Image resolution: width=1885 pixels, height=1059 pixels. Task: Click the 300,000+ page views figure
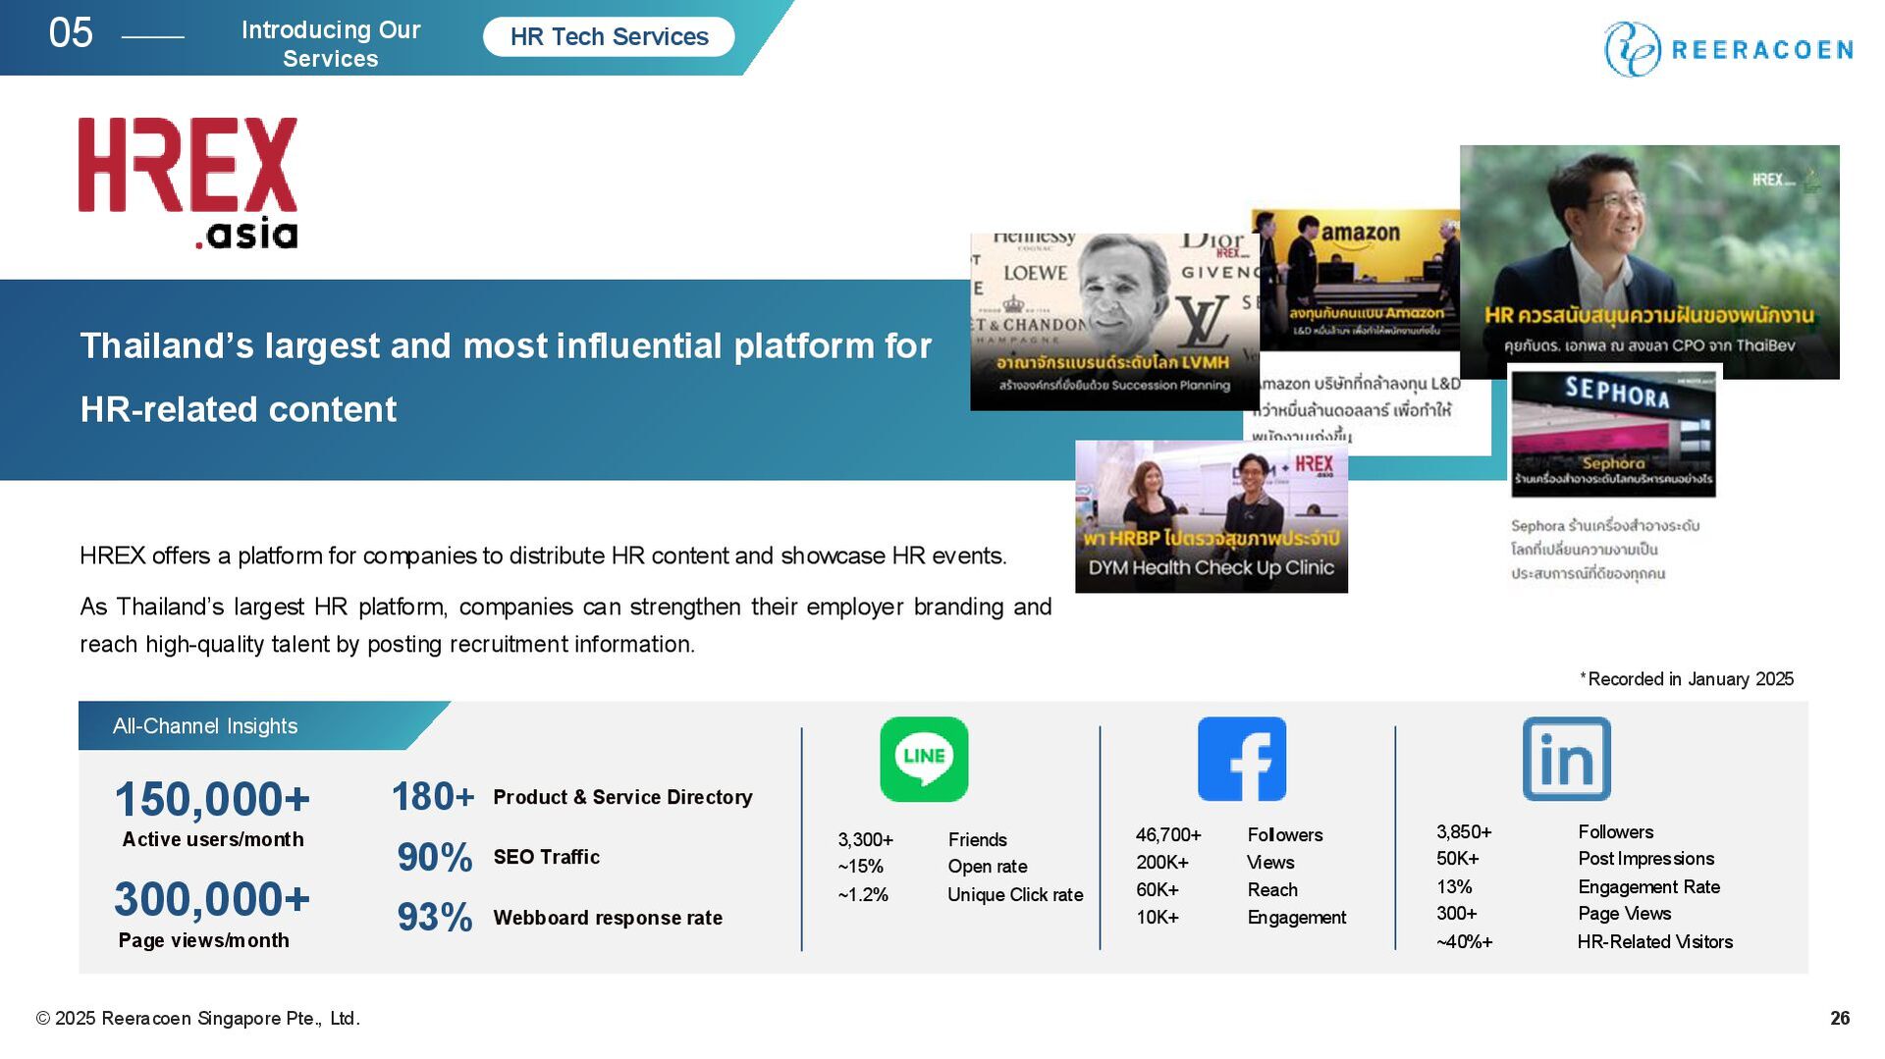click(212, 899)
